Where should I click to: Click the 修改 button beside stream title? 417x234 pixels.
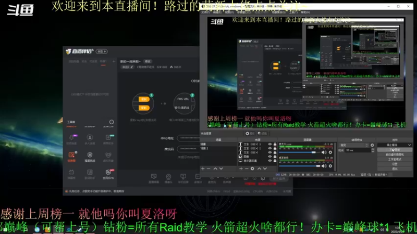pos(148,61)
